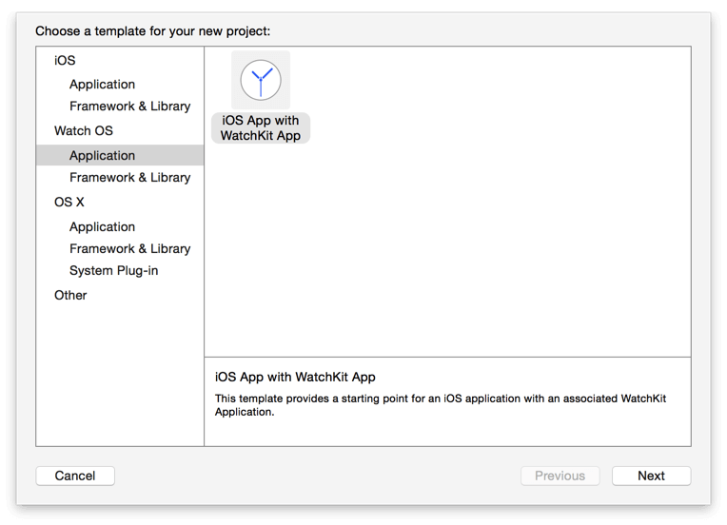This screenshot has height=525, width=727.
Task: Click Next to continue project setup
Action: 651,476
